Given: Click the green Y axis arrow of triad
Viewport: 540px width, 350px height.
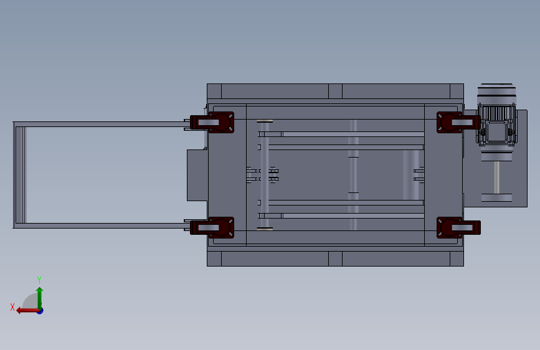Looking at the screenshot, I should click(x=40, y=298).
